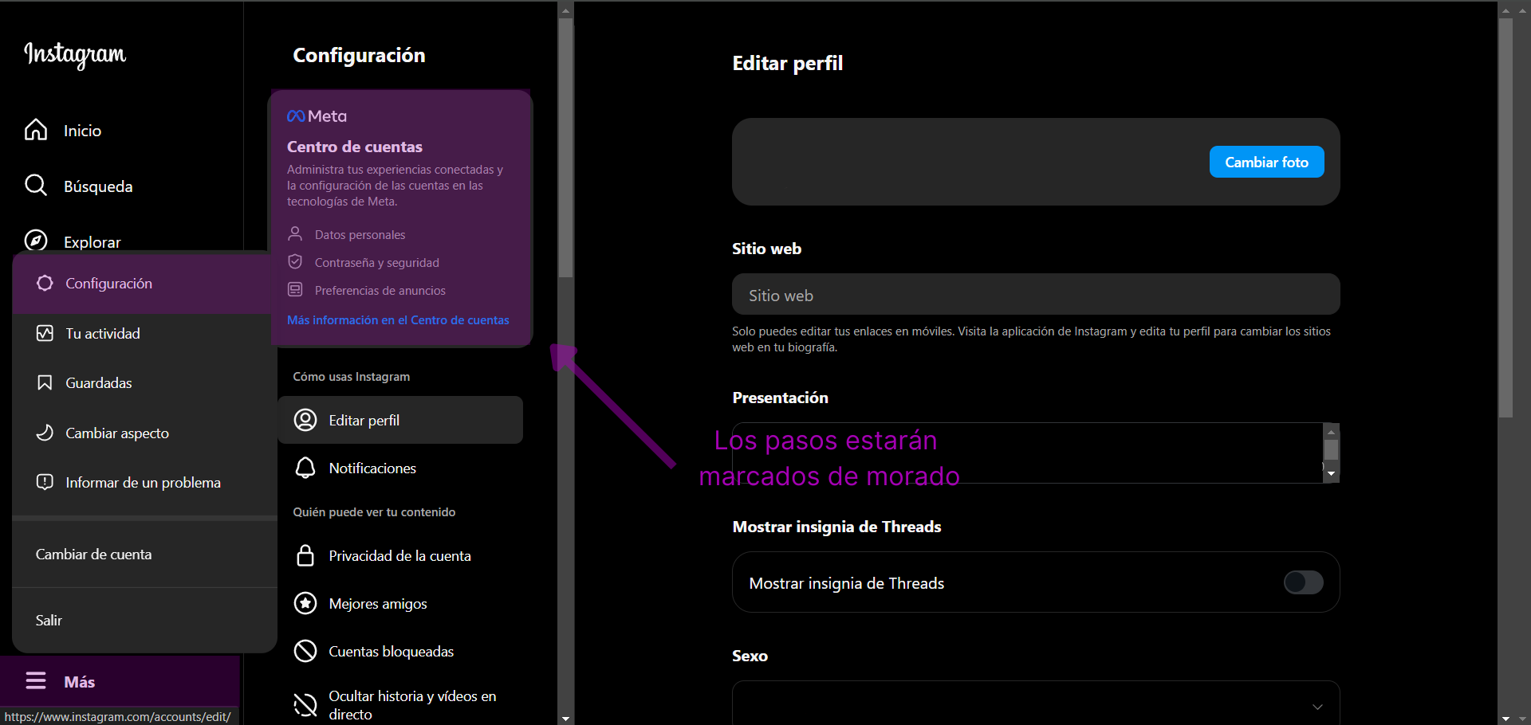Viewport: 1531px width, 725px height.
Task: Click inside the Presentación text area
Action: [x=1027, y=453]
